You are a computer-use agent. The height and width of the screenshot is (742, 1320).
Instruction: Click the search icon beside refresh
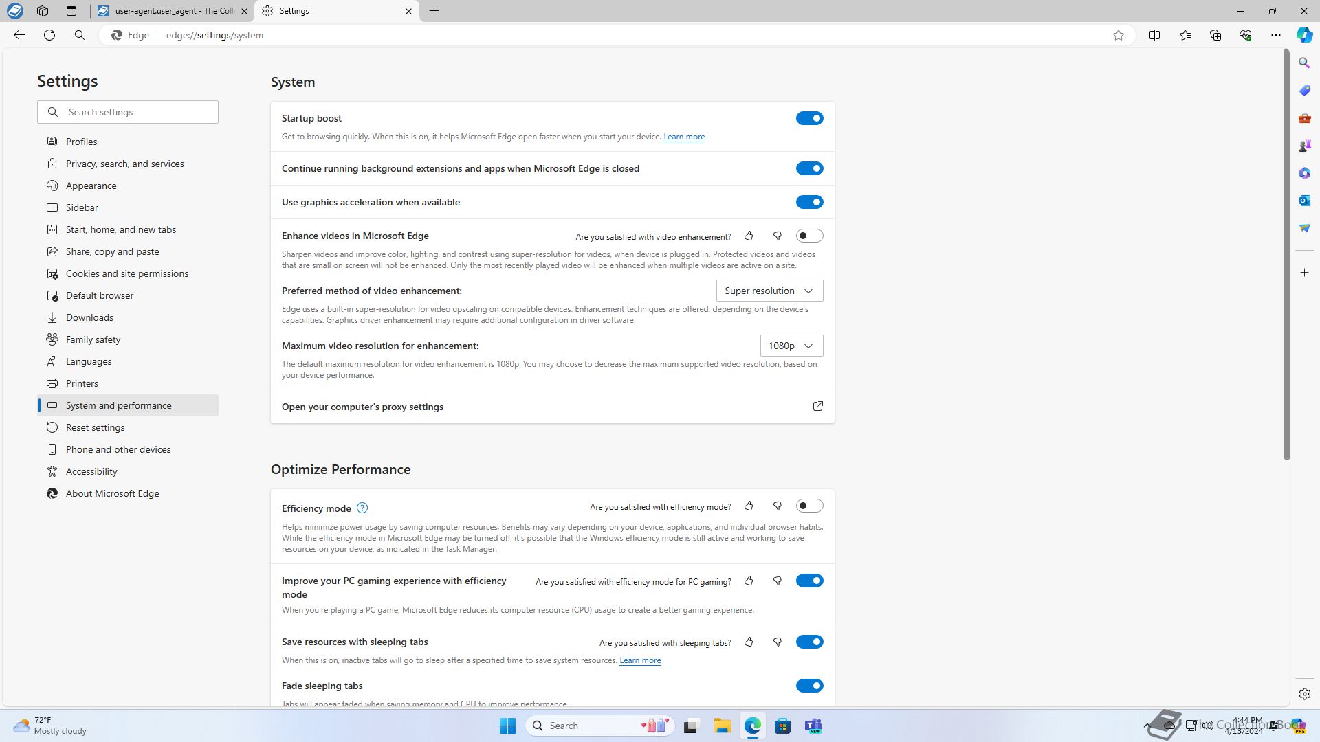click(x=80, y=35)
